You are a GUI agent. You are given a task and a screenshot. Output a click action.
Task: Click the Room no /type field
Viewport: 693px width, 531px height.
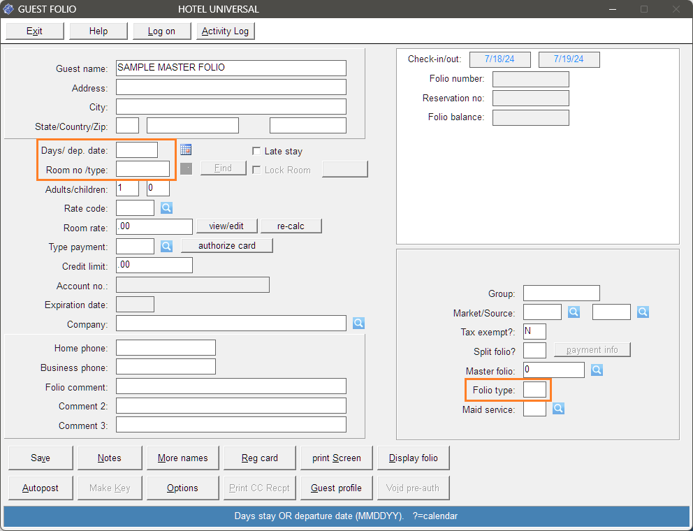coord(143,169)
